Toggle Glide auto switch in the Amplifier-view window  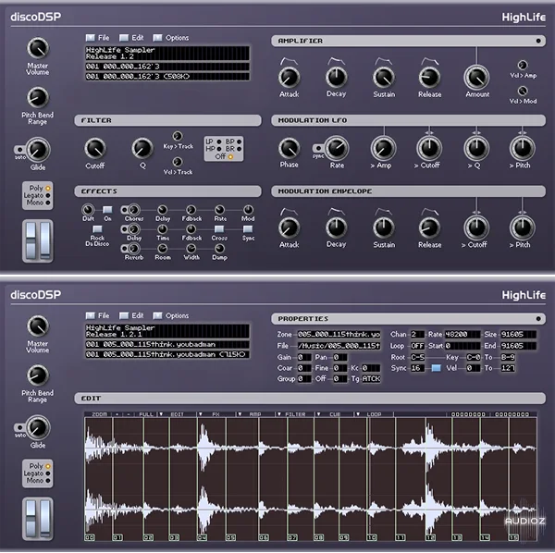coord(19,150)
